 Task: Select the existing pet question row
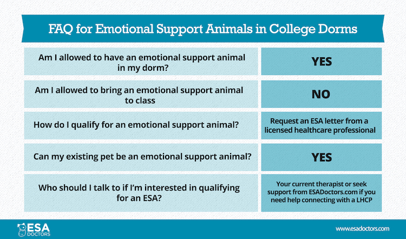pos(141,157)
